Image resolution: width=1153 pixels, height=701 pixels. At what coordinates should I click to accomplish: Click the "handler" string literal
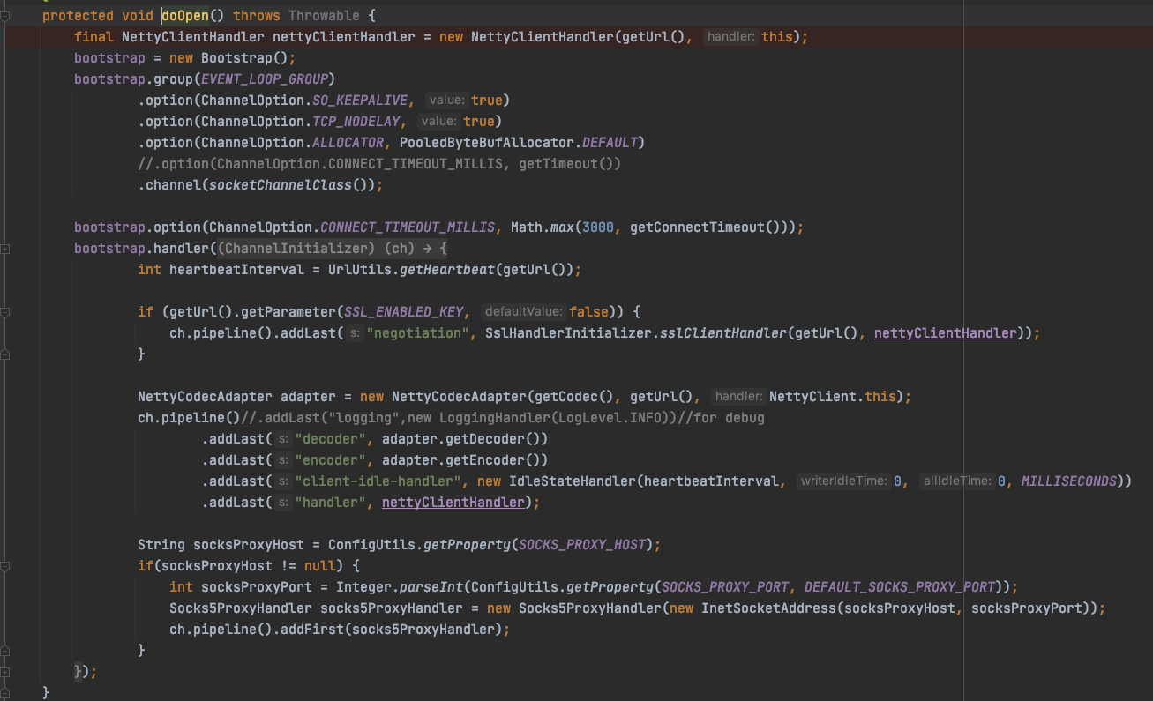click(x=331, y=503)
